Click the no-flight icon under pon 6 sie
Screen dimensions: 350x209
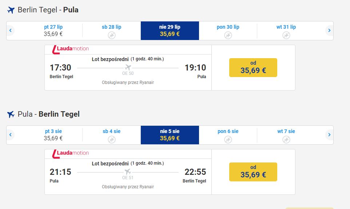click(228, 140)
